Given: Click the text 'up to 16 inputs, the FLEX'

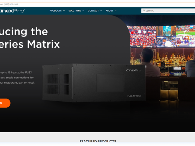Looking at the screenshot, I should 16,72.
